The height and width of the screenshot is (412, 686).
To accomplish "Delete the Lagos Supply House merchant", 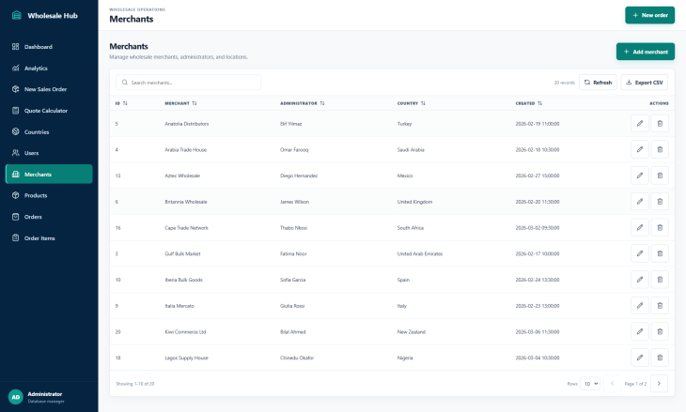I will pos(660,358).
